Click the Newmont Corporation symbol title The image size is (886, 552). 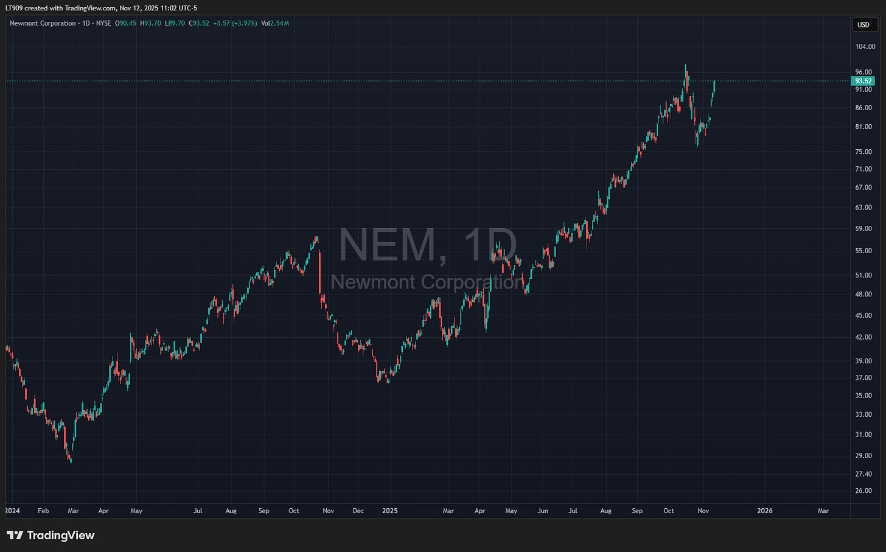click(43, 23)
